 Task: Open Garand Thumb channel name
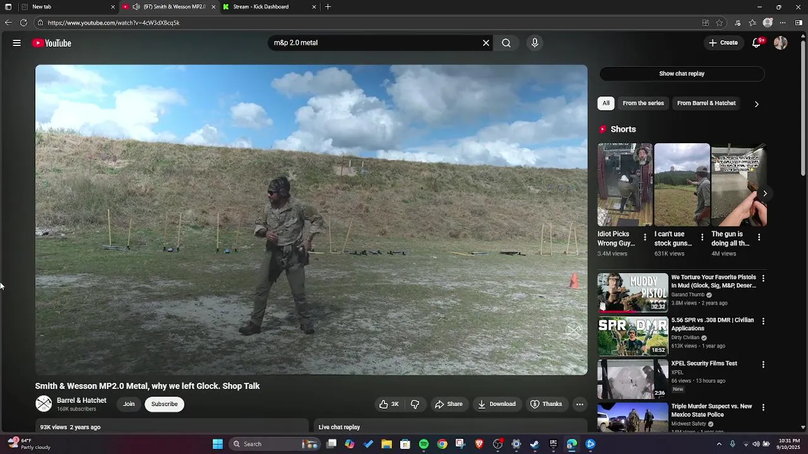(687, 294)
